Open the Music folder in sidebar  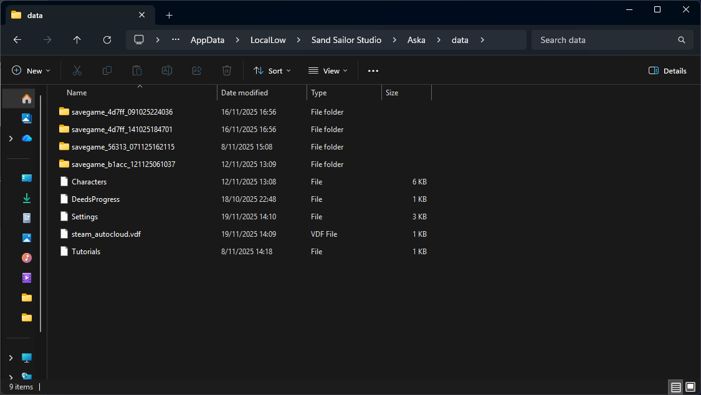click(26, 257)
